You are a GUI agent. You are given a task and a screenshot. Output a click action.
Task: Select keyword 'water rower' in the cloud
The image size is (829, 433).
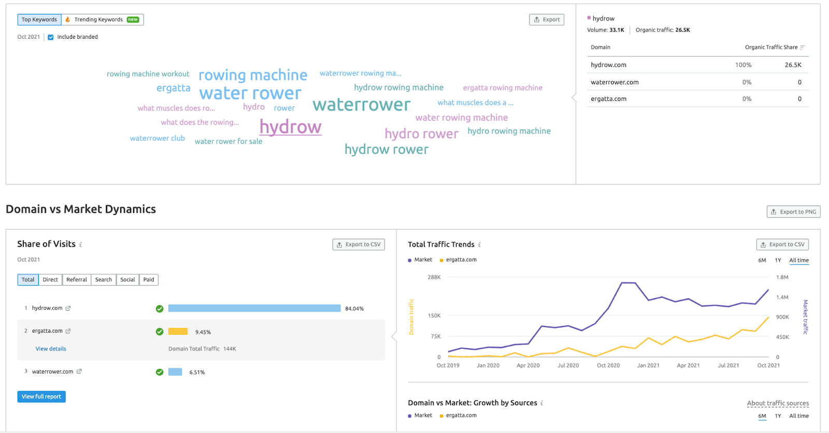250,93
